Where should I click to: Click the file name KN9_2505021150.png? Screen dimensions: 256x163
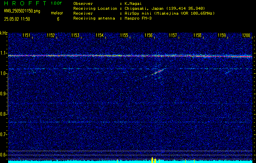click(x=22, y=11)
